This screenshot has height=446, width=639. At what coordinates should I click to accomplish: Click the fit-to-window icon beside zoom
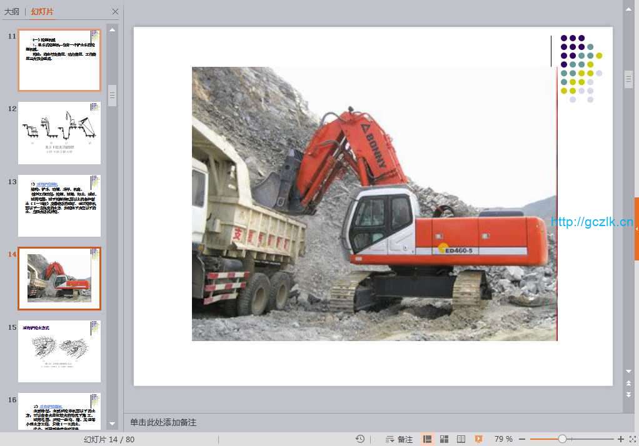[x=633, y=439]
